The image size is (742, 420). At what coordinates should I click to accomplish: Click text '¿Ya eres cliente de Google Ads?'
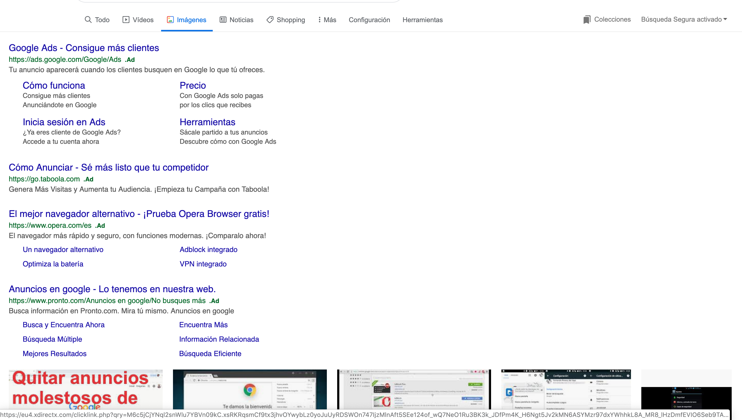coord(72,132)
